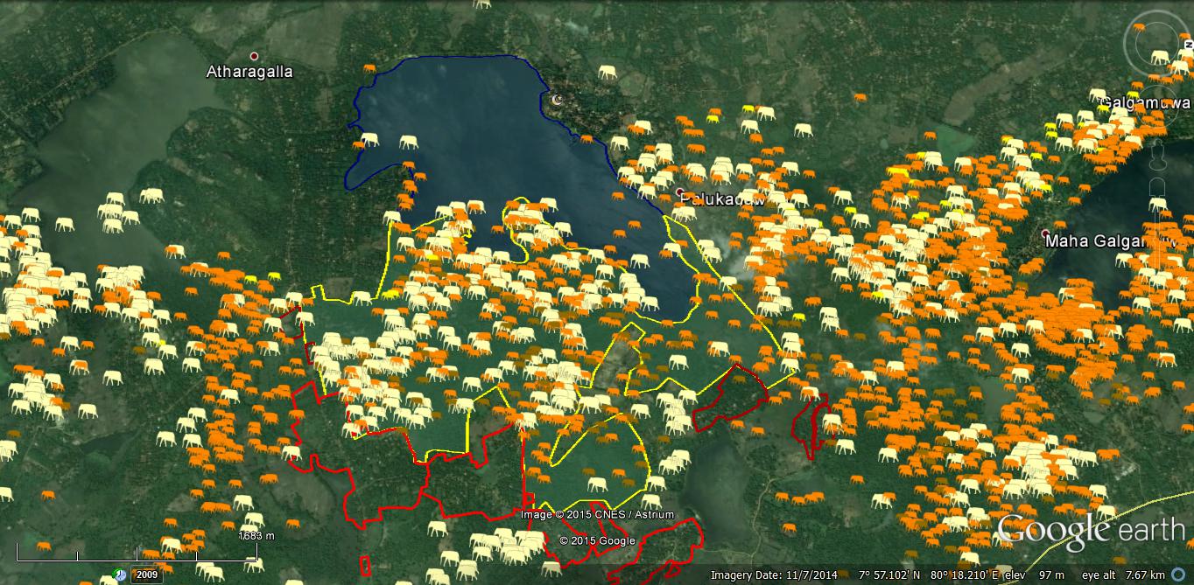
Task: Click the Google earth logo watermark
Action: [1090, 530]
